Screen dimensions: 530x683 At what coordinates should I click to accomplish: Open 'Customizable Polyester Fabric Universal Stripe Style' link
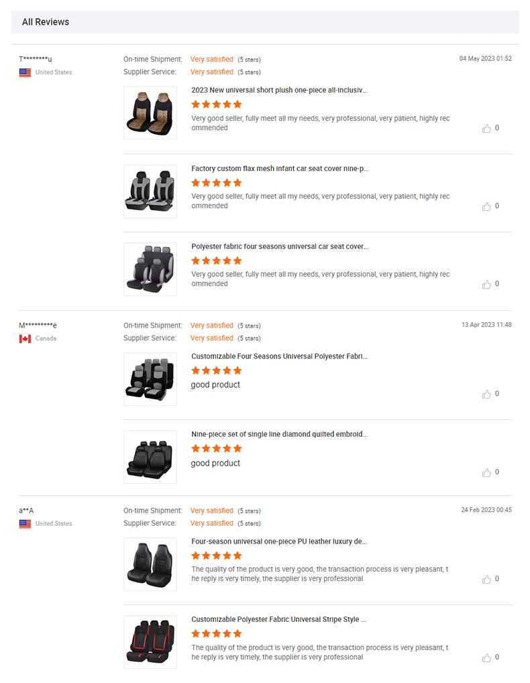[x=278, y=619]
